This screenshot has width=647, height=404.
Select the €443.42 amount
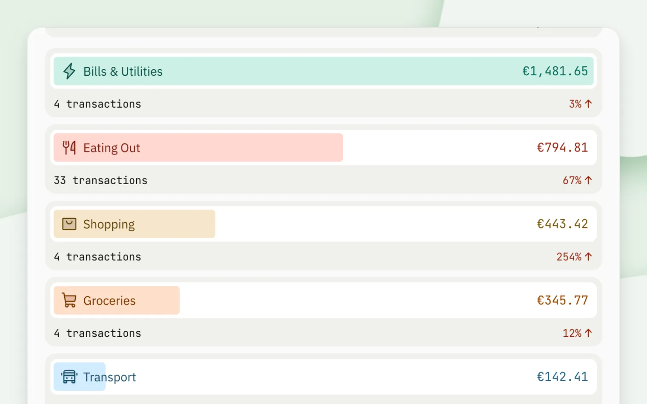[x=562, y=224]
